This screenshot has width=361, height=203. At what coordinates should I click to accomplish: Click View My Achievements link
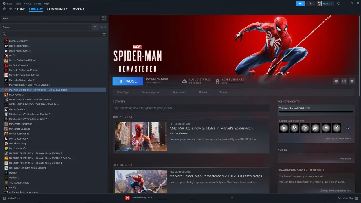338,138
